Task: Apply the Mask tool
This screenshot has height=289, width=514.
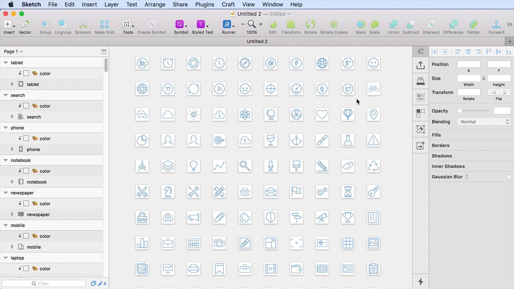Action: click(361, 27)
